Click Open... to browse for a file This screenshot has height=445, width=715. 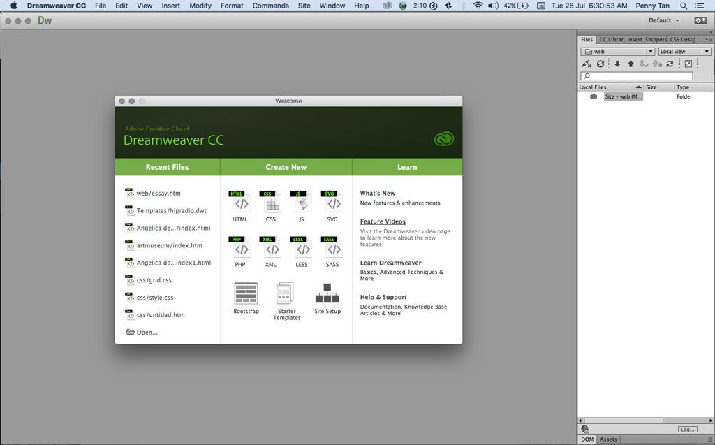pyautogui.click(x=141, y=333)
